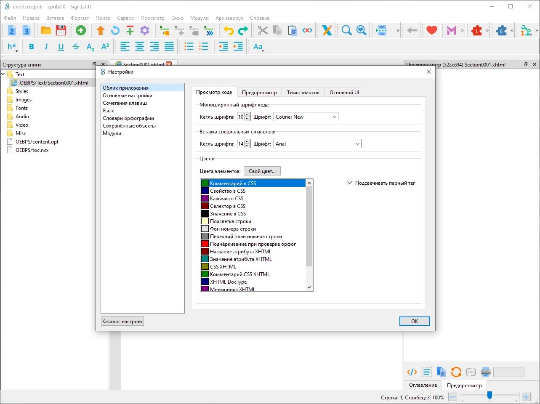Screen dimensions: 540x404
Task: Open the Aa change case dropdown
Action: [x=258, y=47]
